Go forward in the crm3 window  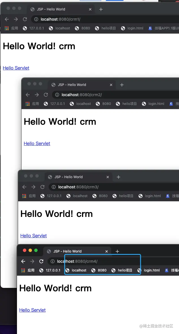[x=33, y=187]
